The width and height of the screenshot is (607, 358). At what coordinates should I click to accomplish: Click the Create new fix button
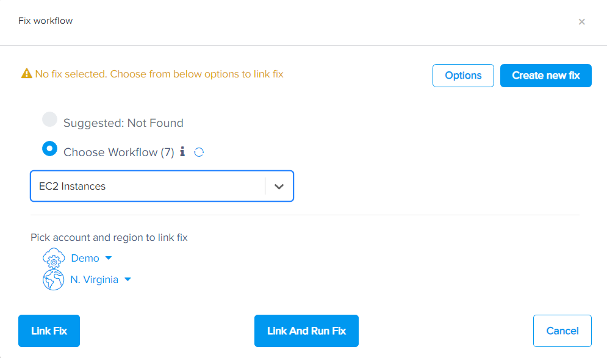point(545,76)
